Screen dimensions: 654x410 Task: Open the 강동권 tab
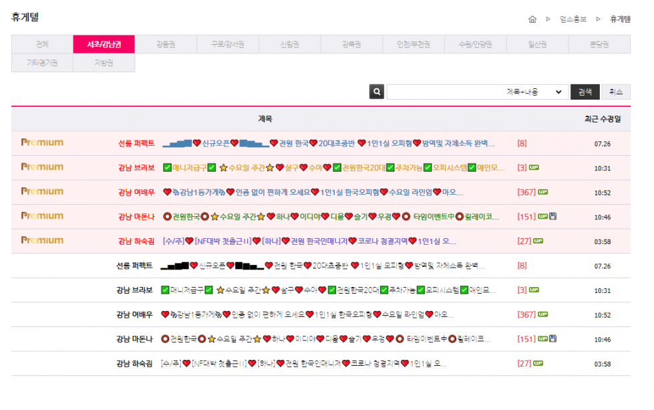pyautogui.click(x=166, y=44)
